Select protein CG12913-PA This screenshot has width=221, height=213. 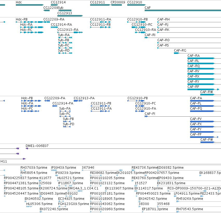(78, 101)
